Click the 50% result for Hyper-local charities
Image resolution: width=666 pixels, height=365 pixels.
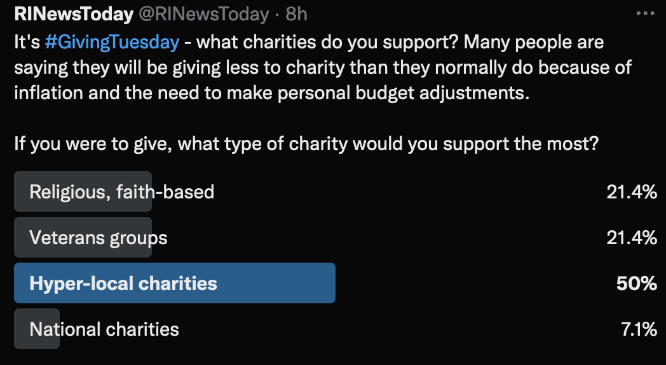coord(636,284)
